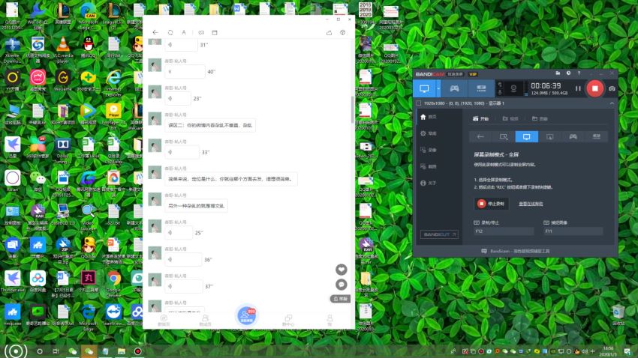Click the clock scheduler icon in Bandicam title
Screen dimensions: 638x358
568,73
